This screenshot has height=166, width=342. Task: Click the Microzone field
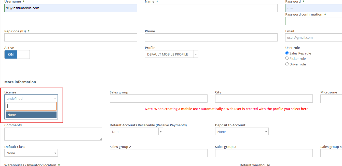click(x=331, y=99)
